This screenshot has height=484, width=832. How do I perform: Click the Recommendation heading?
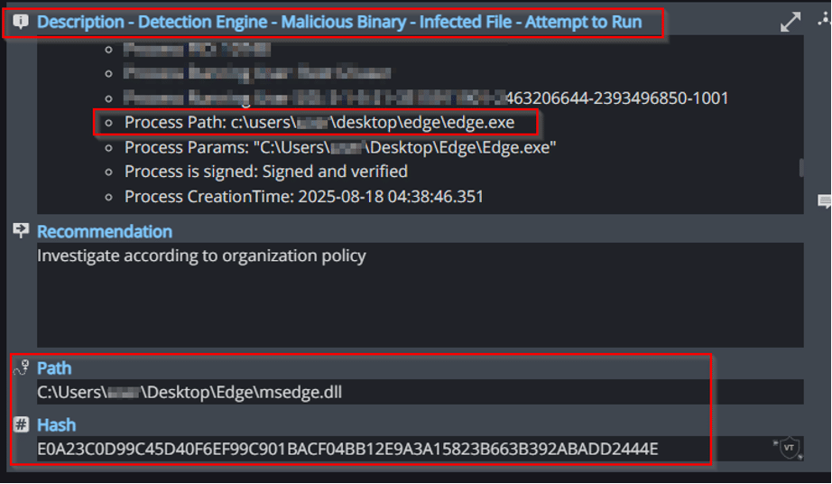pos(104,232)
